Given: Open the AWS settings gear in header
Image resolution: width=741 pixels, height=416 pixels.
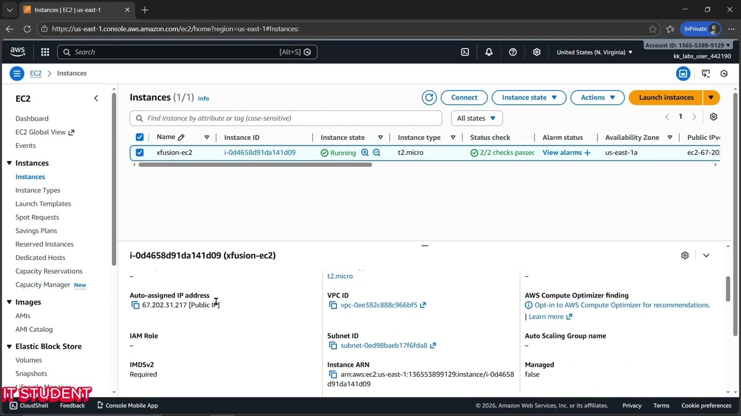Looking at the screenshot, I should [x=537, y=52].
